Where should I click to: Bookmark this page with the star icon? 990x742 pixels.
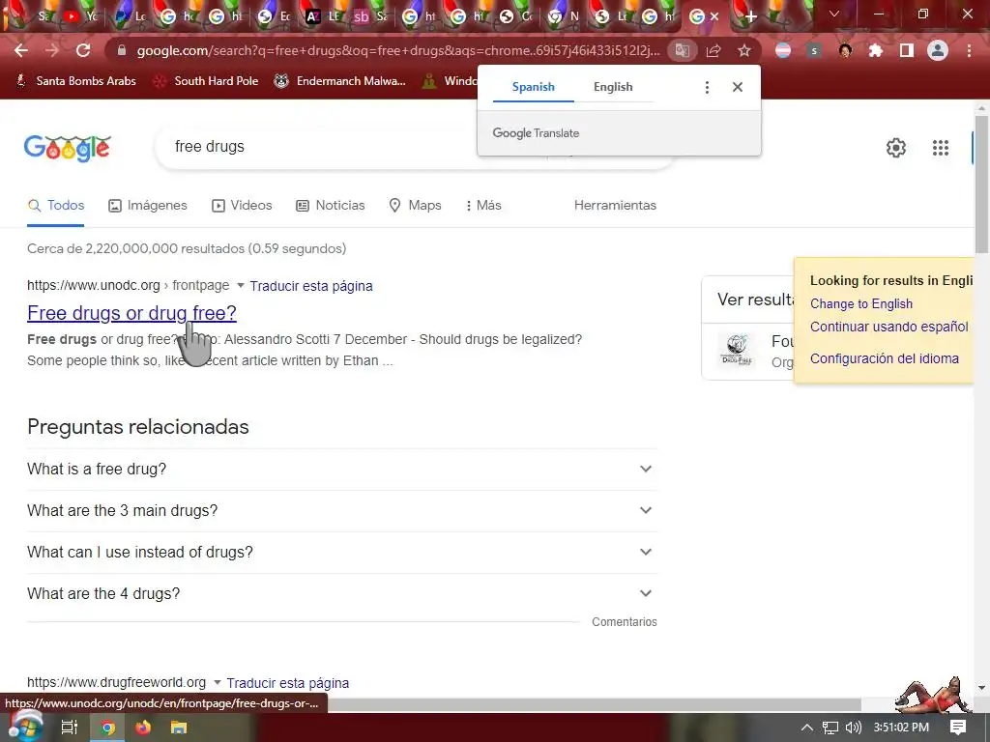tap(744, 50)
